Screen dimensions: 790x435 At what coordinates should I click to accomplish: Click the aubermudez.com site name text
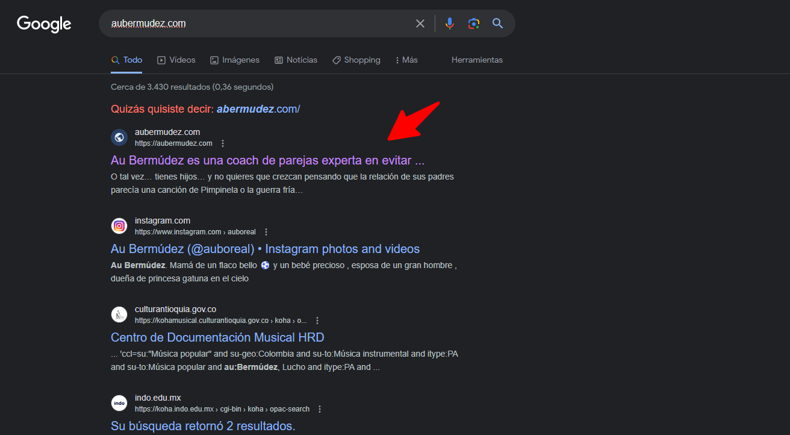167,132
